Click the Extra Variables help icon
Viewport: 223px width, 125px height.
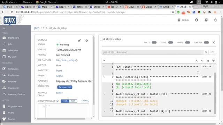click(57, 101)
